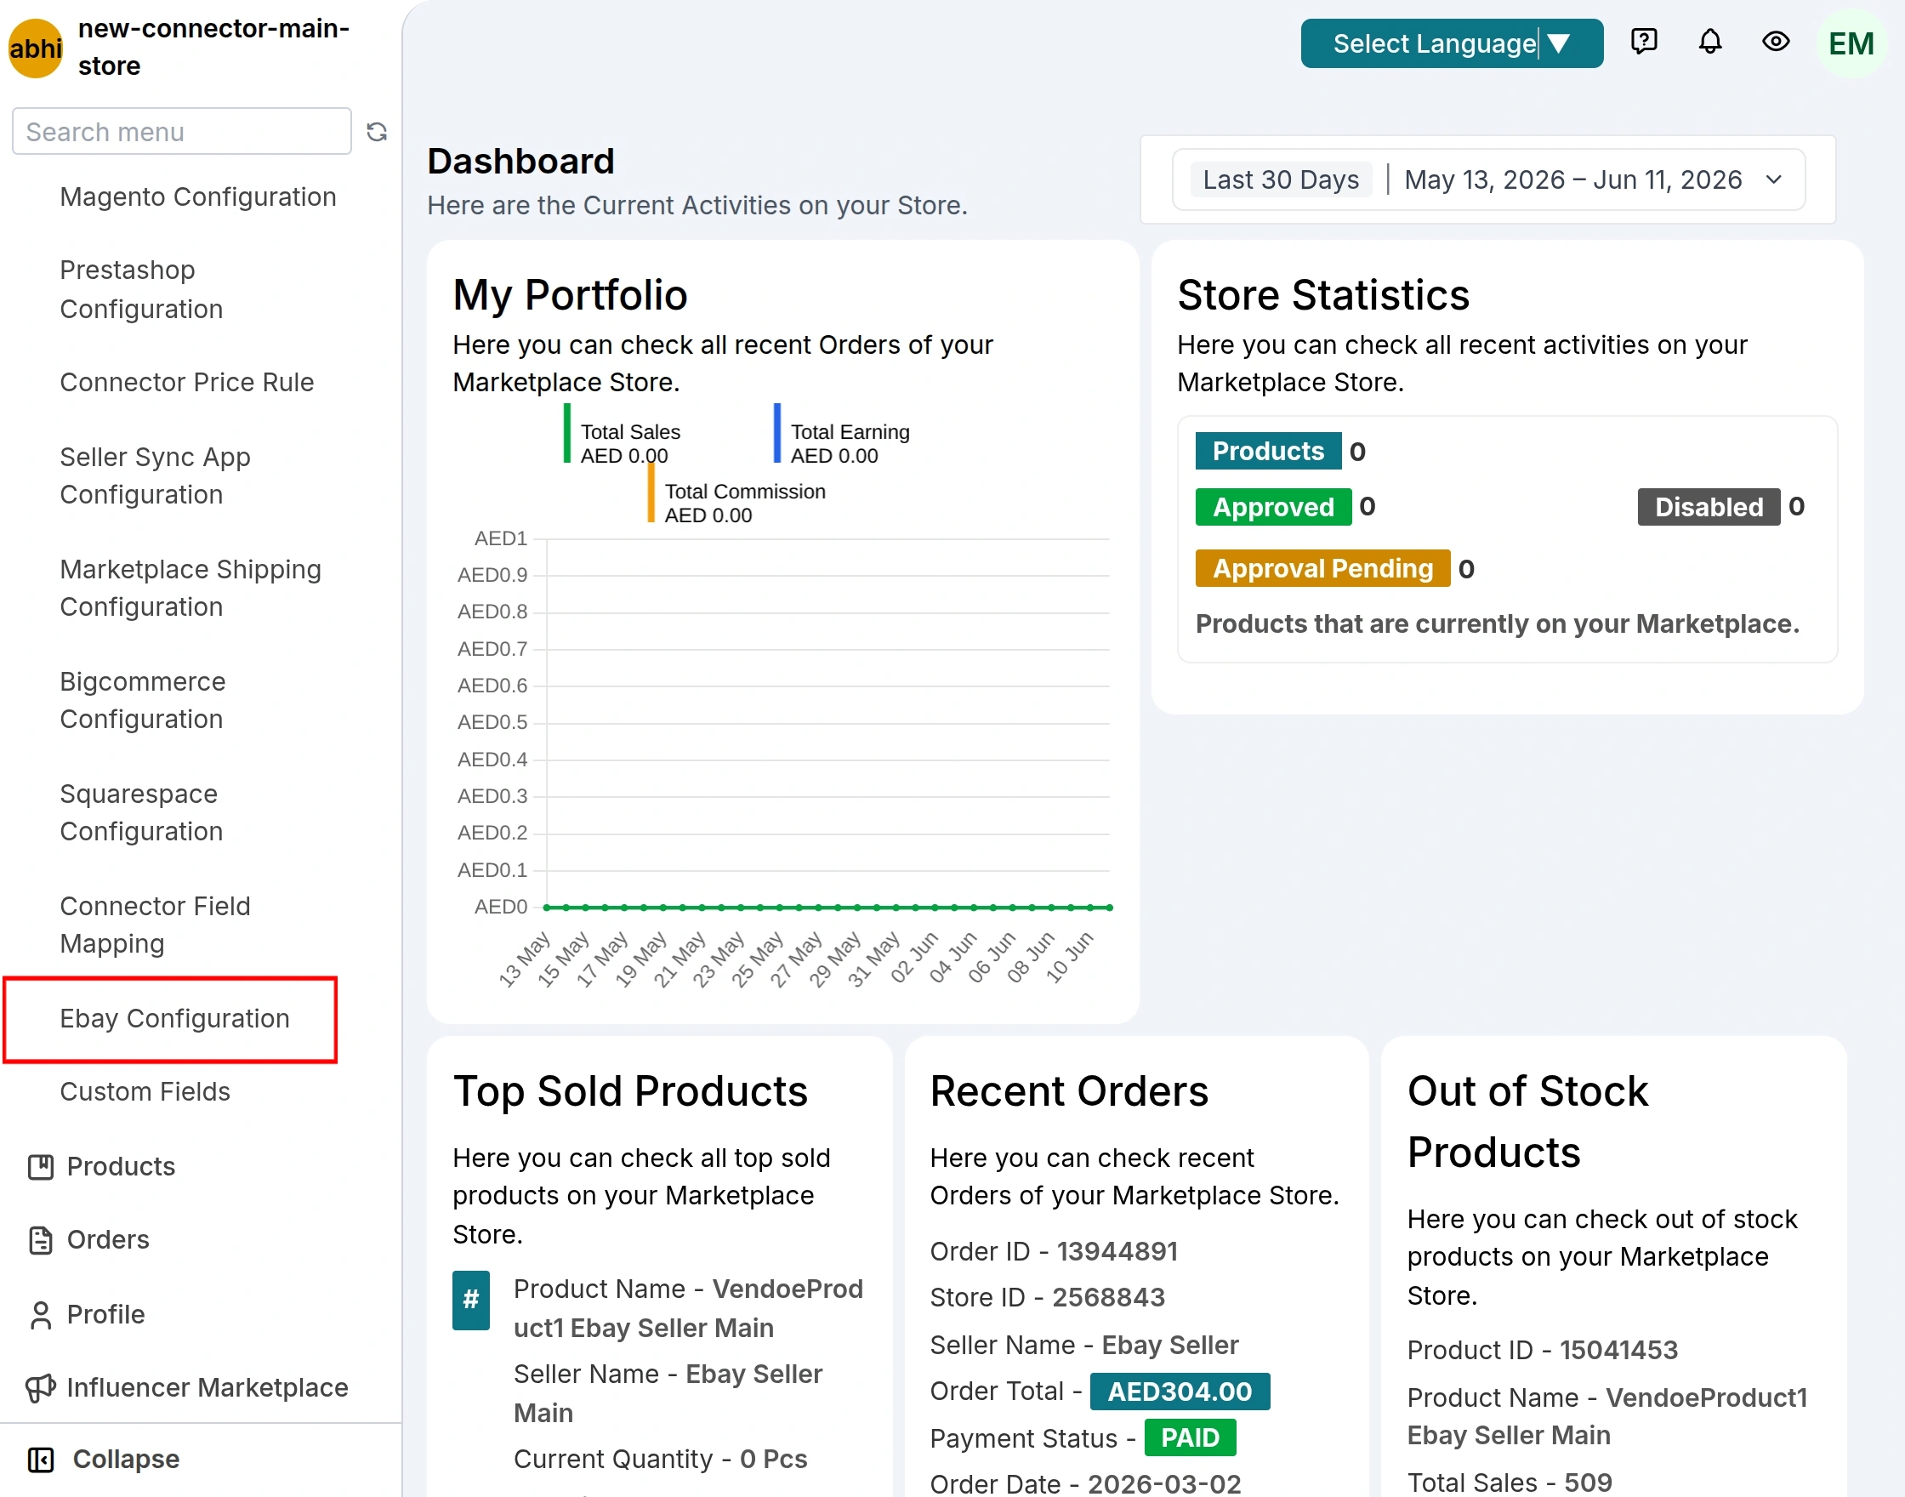Click the green Approved badge
This screenshot has width=1905, height=1497.
[x=1272, y=508]
